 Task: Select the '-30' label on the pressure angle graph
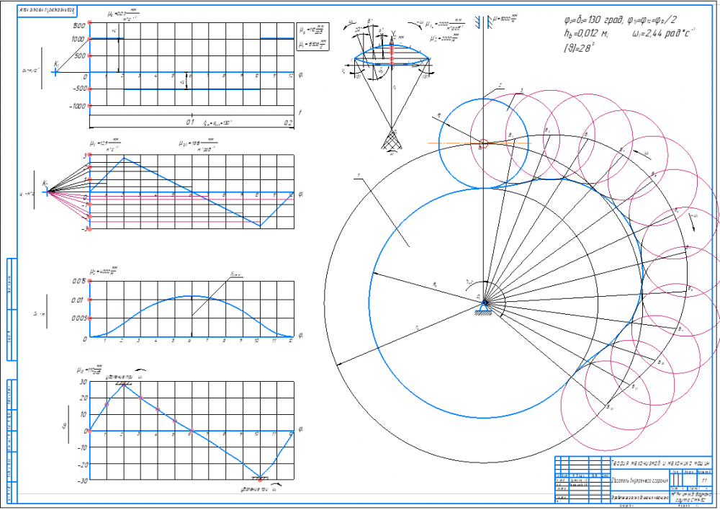82,480
